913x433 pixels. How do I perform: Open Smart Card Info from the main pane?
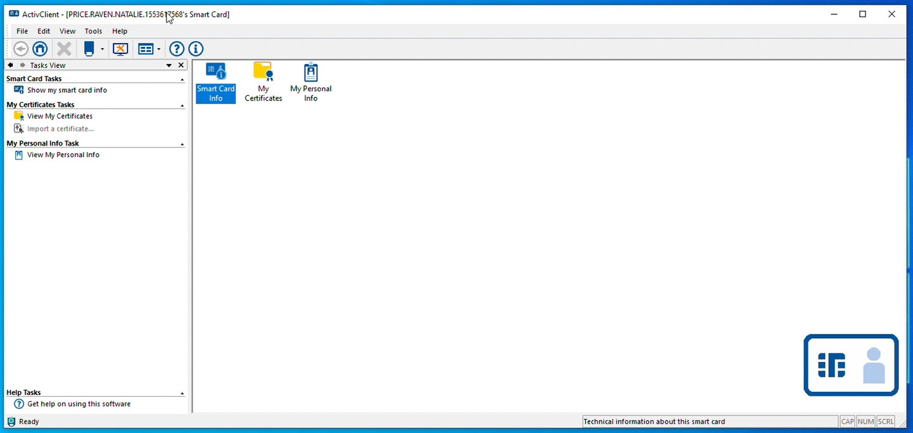point(215,81)
